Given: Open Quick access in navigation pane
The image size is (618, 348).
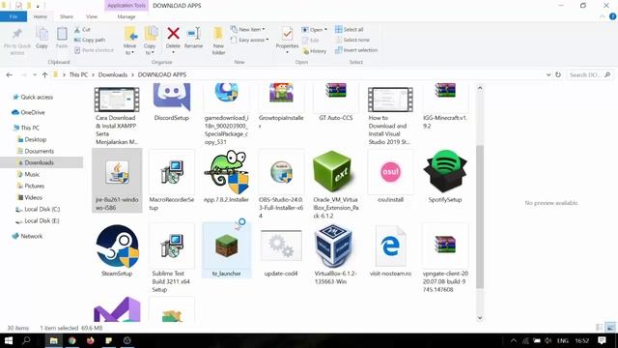Looking at the screenshot, I should pyautogui.click(x=37, y=97).
